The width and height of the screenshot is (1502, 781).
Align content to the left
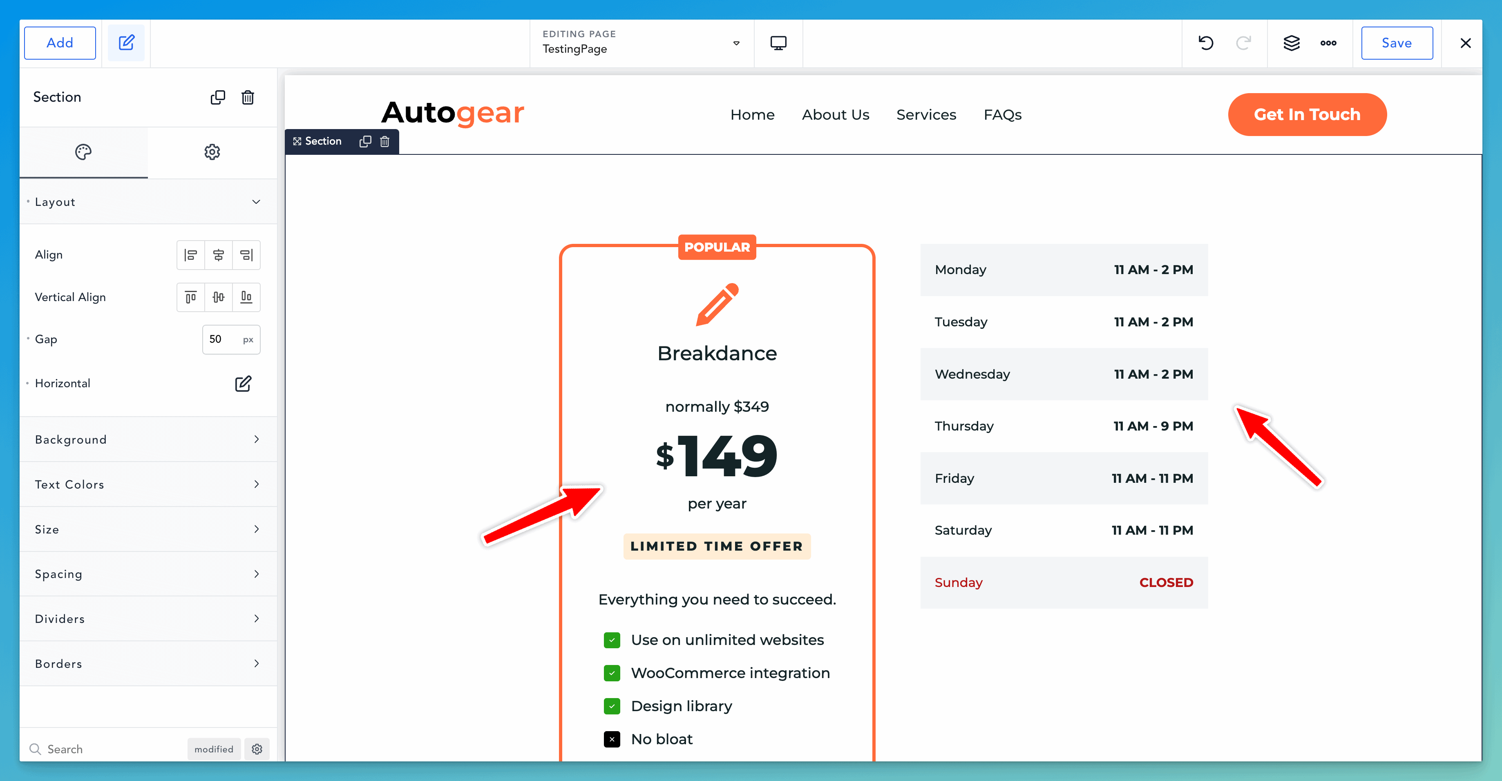(x=191, y=255)
